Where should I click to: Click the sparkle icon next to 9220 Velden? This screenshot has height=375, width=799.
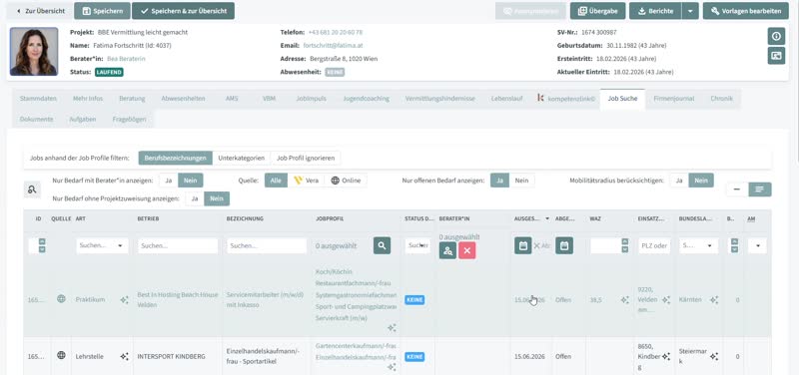[666, 300]
